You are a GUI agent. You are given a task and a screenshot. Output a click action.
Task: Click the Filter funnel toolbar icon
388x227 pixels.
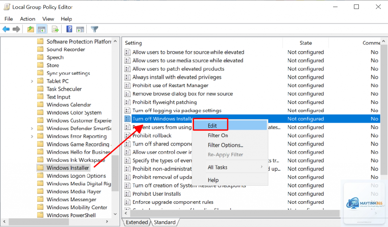94,29
